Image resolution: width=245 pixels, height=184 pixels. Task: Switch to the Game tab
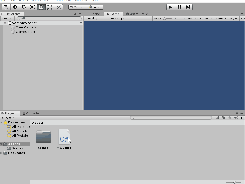pos(113,14)
